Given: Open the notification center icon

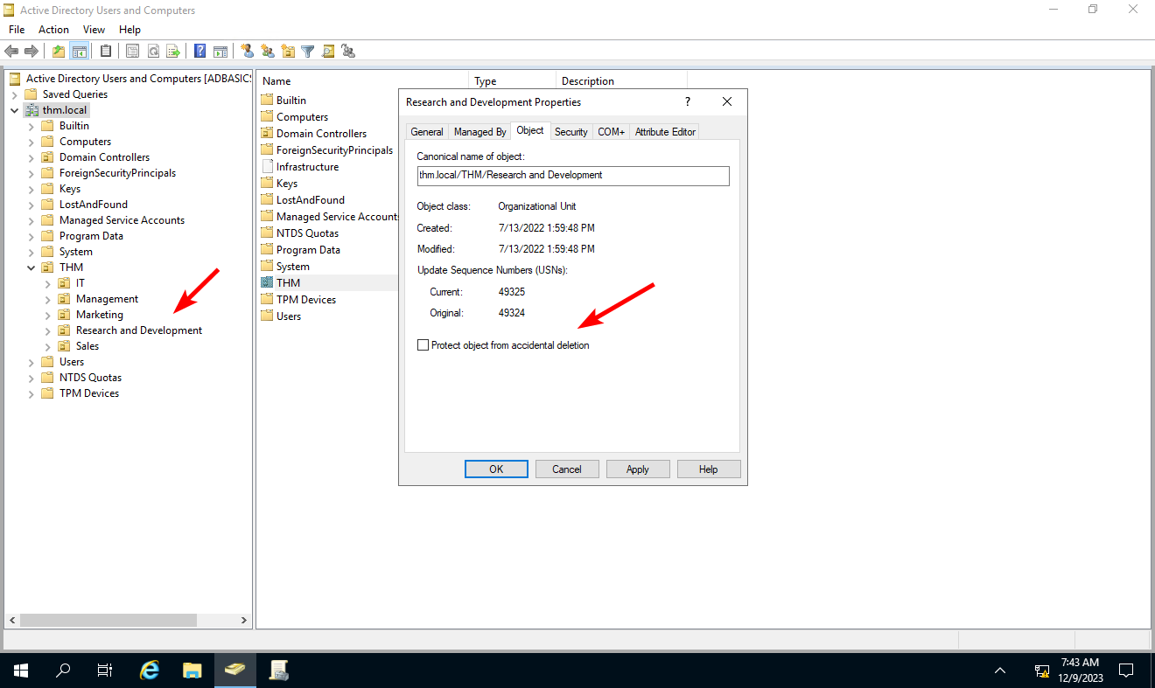Looking at the screenshot, I should coord(1127,671).
